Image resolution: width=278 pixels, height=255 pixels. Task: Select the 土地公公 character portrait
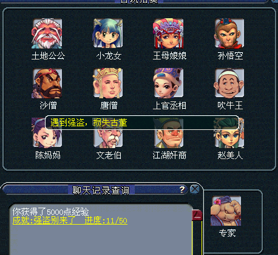pyautogui.click(x=47, y=33)
